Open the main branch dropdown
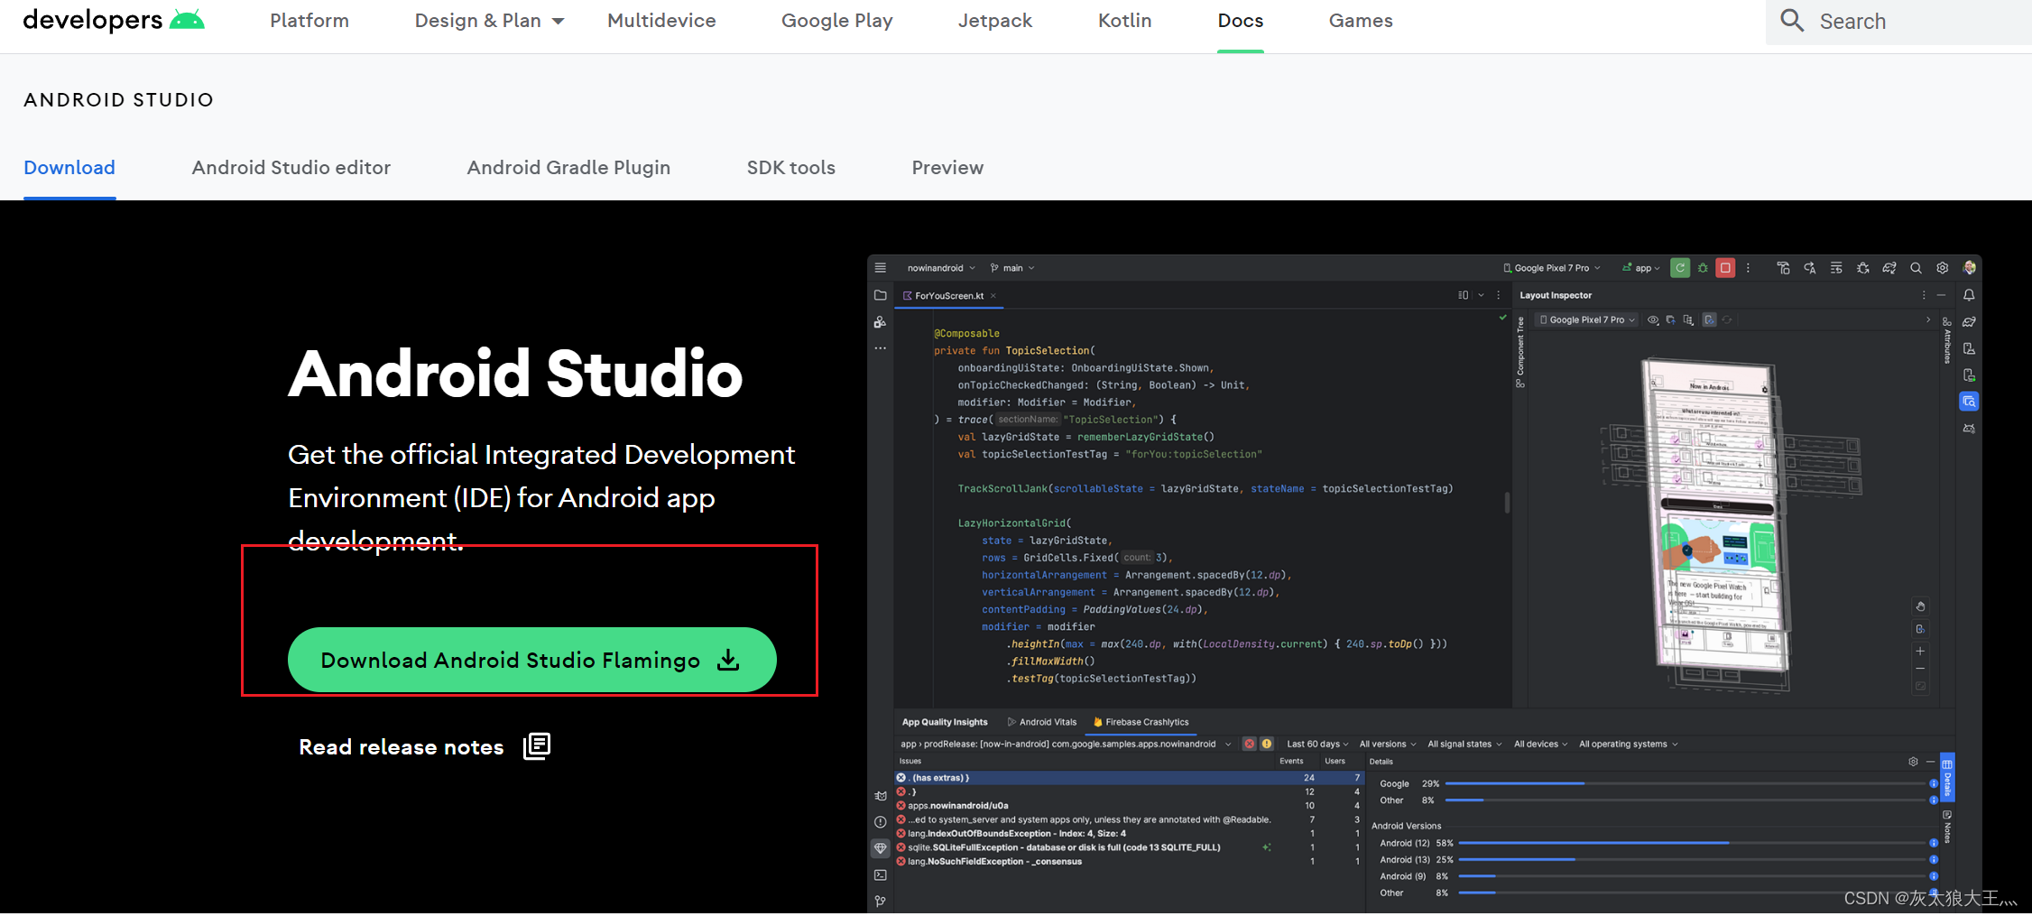2032x916 pixels. (x=1012, y=268)
